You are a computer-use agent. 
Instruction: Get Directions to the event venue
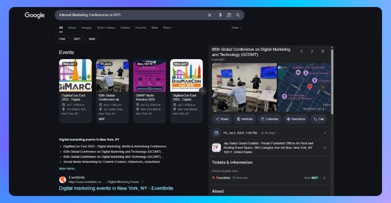296,119
